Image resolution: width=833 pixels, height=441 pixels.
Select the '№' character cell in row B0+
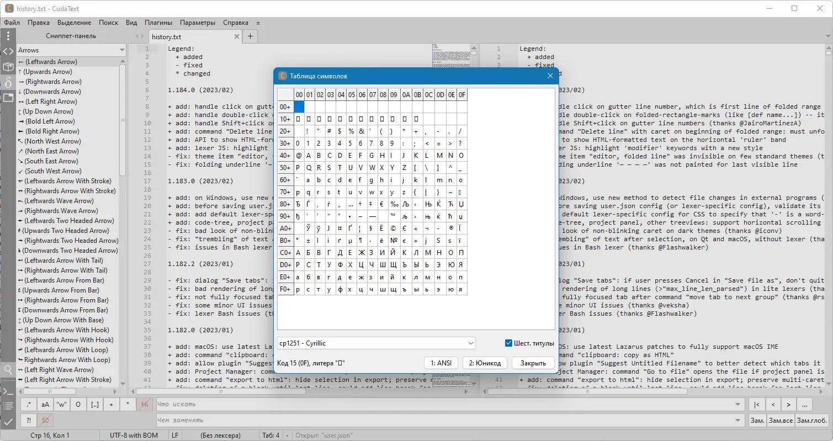pyautogui.click(x=394, y=240)
